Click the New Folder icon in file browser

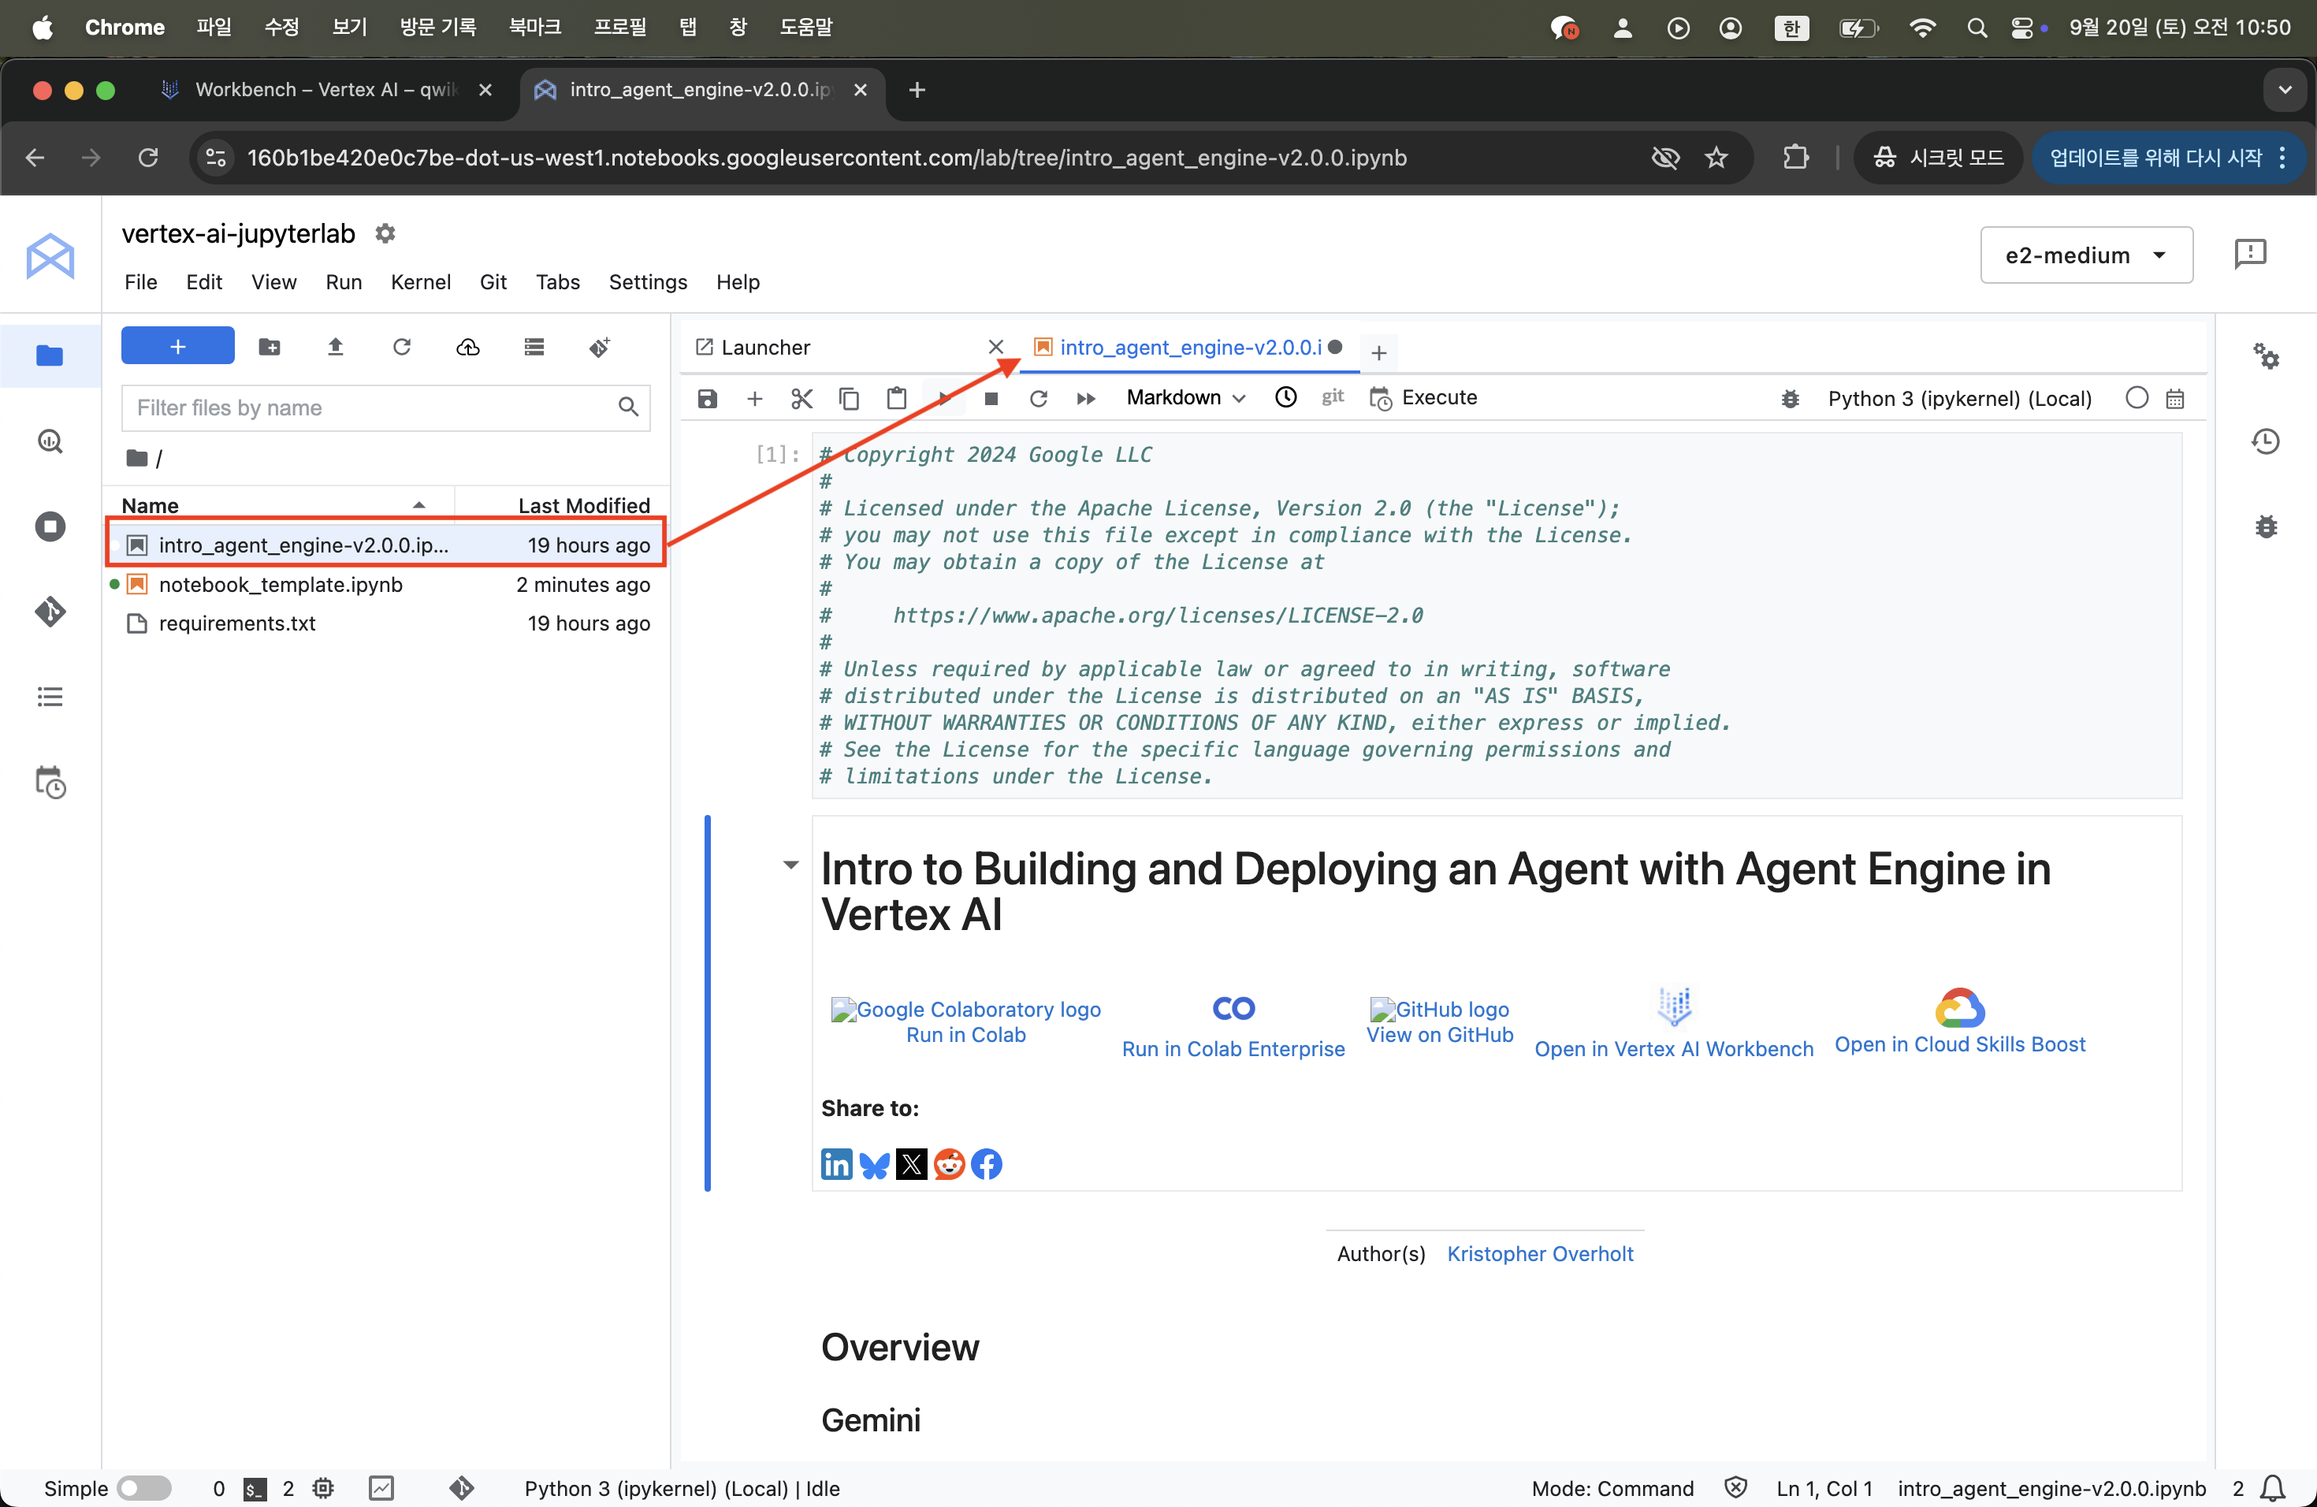(x=270, y=347)
